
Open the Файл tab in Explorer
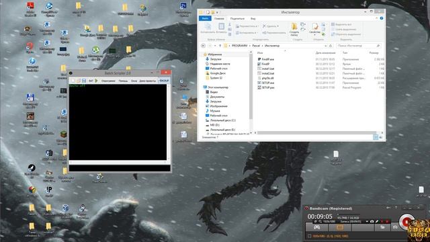(x=205, y=18)
